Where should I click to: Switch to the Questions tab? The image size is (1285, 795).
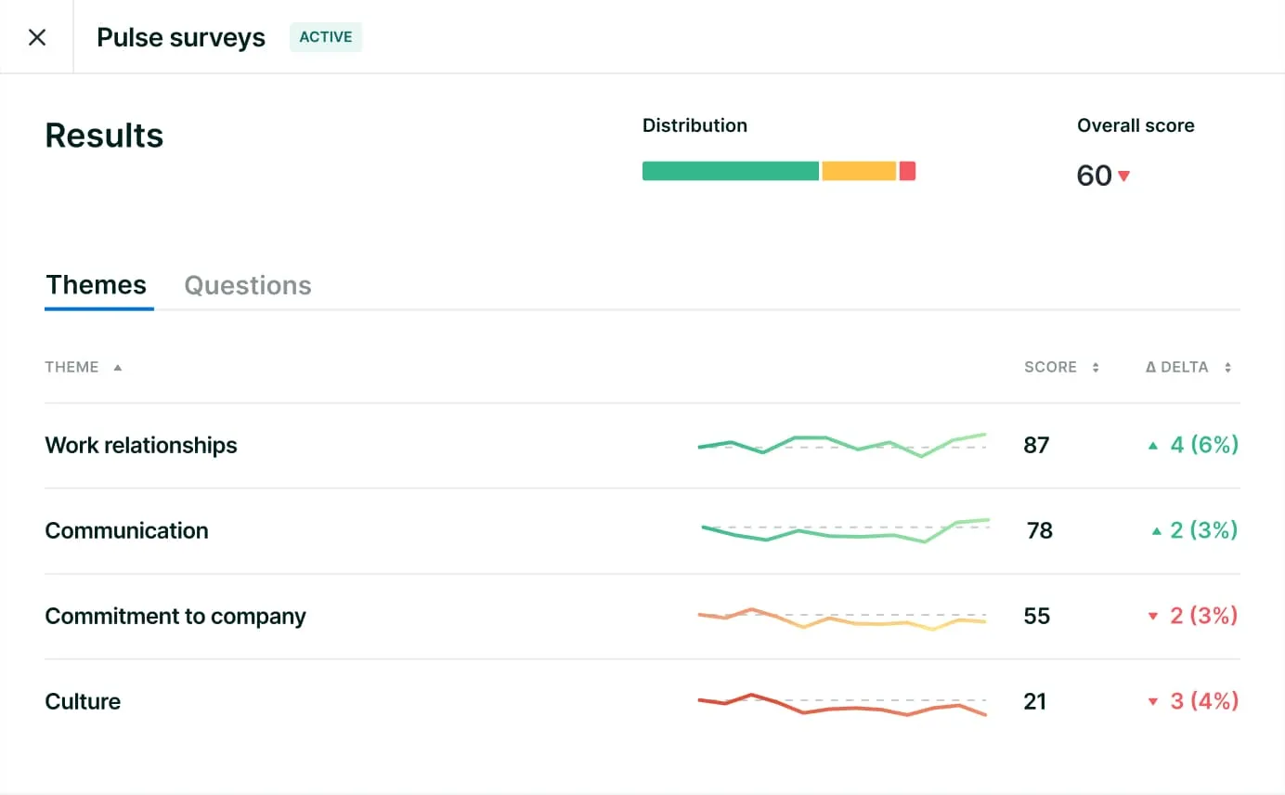click(x=248, y=285)
